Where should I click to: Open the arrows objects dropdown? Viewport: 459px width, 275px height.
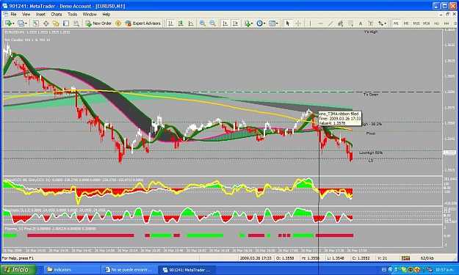[x=383, y=23]
